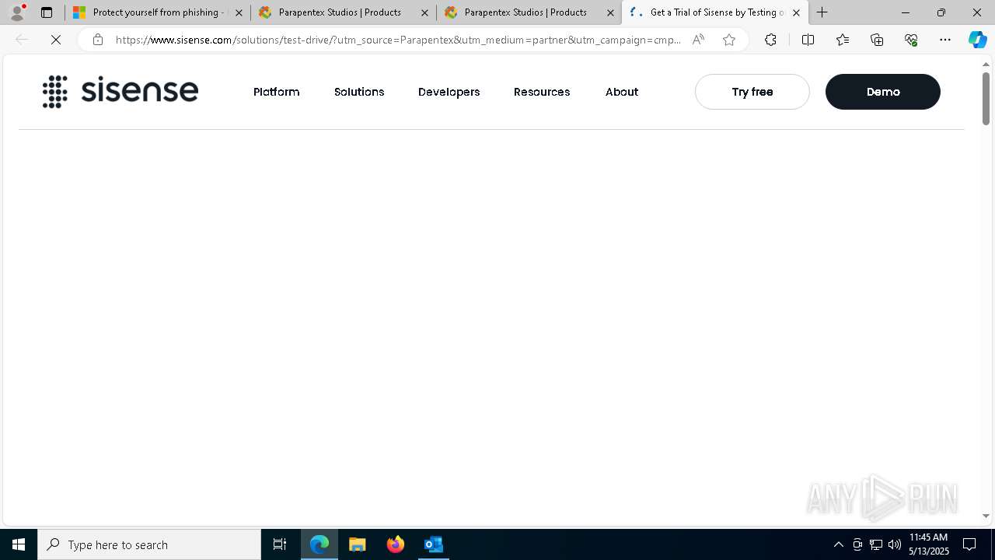Image resolution: width=995 pixels, height=560 pixels.
Task: Click the Sisense logo
Action: pyautogui.click(x=120, y=92)
